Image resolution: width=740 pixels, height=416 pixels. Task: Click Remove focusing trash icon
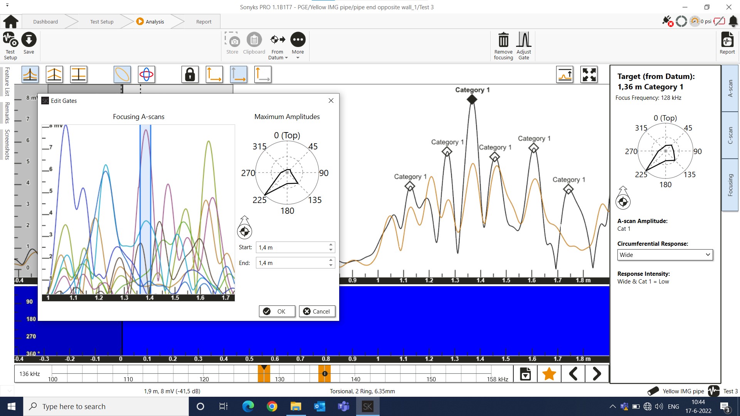503,40
